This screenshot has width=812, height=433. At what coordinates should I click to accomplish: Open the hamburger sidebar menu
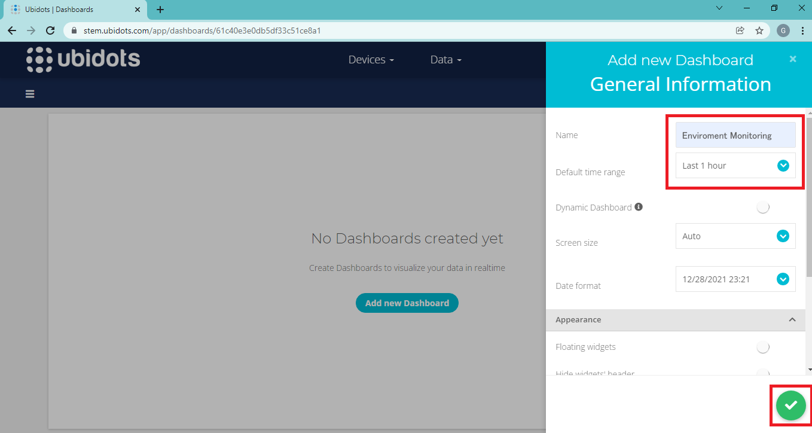(x=30, y=94)
